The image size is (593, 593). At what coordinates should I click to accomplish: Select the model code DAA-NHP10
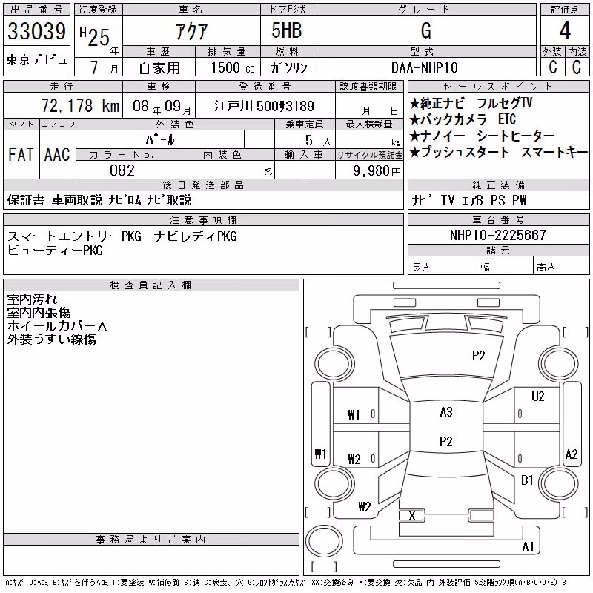pos(425,67)
